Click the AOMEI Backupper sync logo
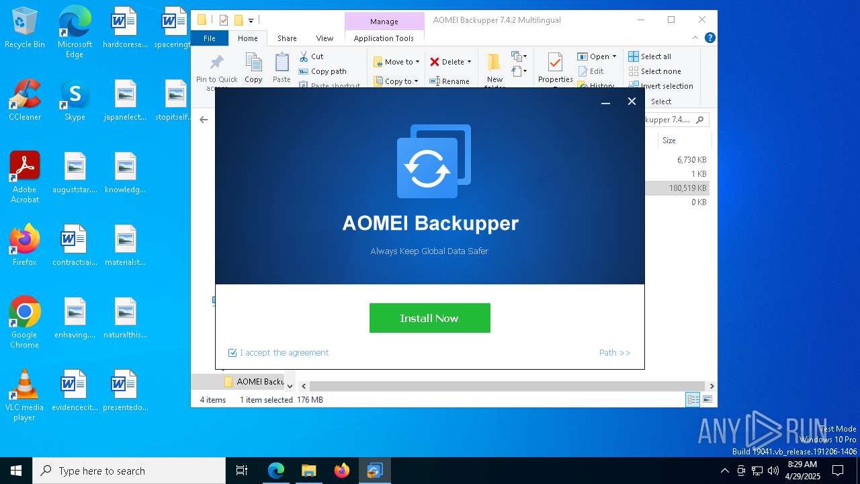860x484 pixels. pyautogui.click(x=433, y=161)
